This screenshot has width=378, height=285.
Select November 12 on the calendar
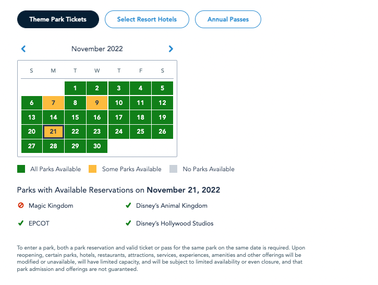[163, 103]
